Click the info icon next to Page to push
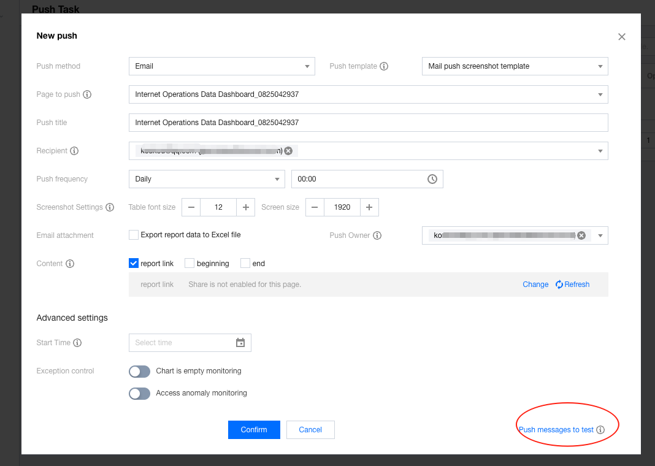The width and height of the screenshot is (655, 466). (87, 94)
